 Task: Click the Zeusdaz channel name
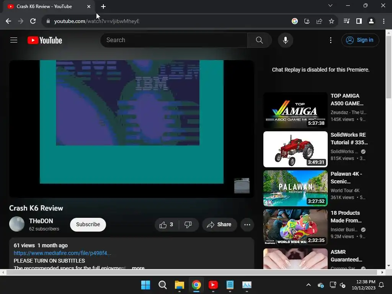[348, 113]
